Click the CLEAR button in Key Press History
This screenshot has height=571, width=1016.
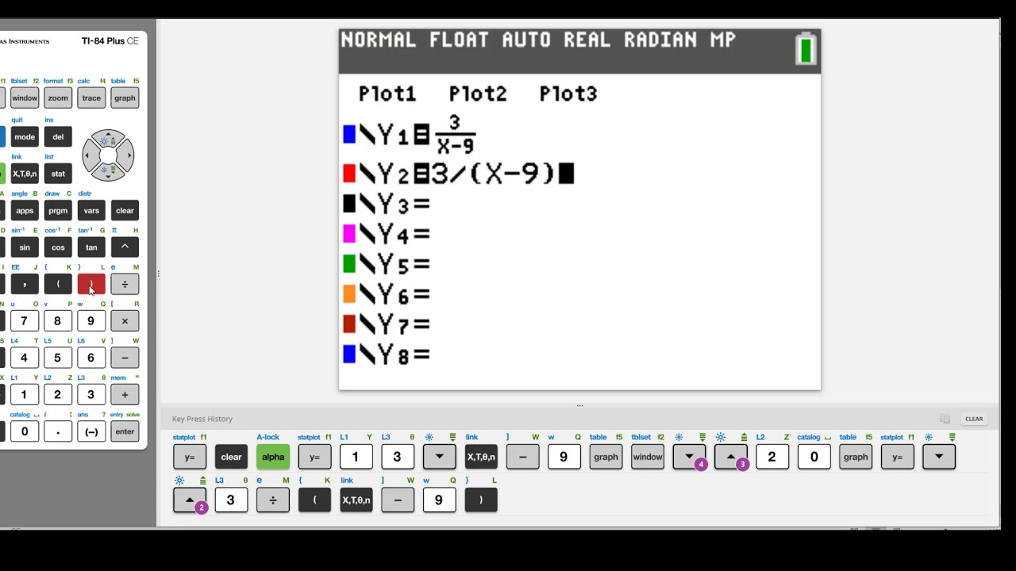pos(974,419)
